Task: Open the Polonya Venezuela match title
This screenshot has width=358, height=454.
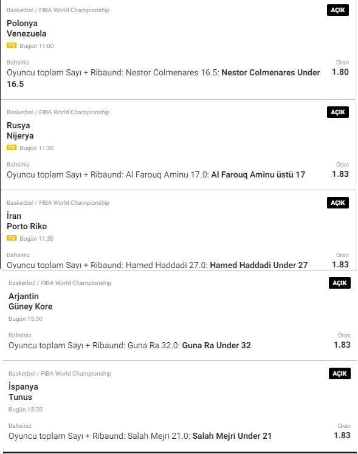Action: point(27,29)
